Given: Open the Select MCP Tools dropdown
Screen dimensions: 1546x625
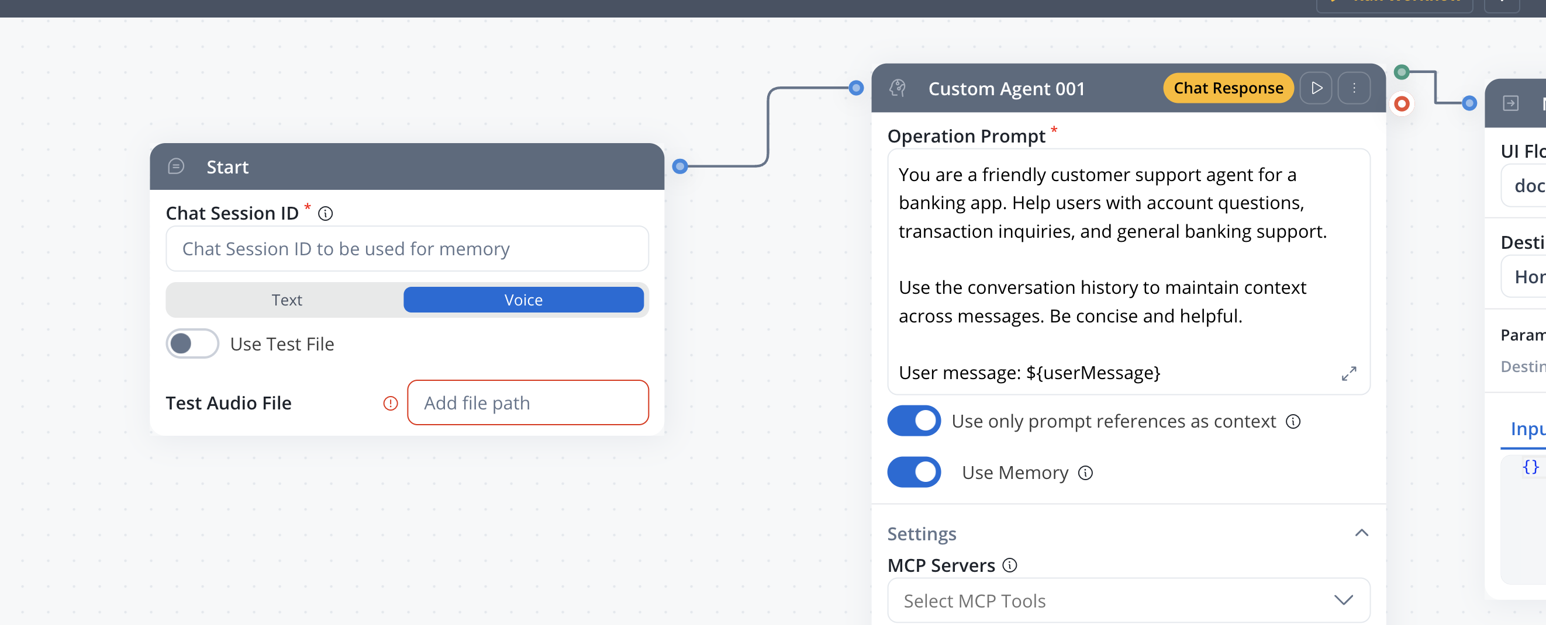Looking at the screenshot, I should point(1129,600).
